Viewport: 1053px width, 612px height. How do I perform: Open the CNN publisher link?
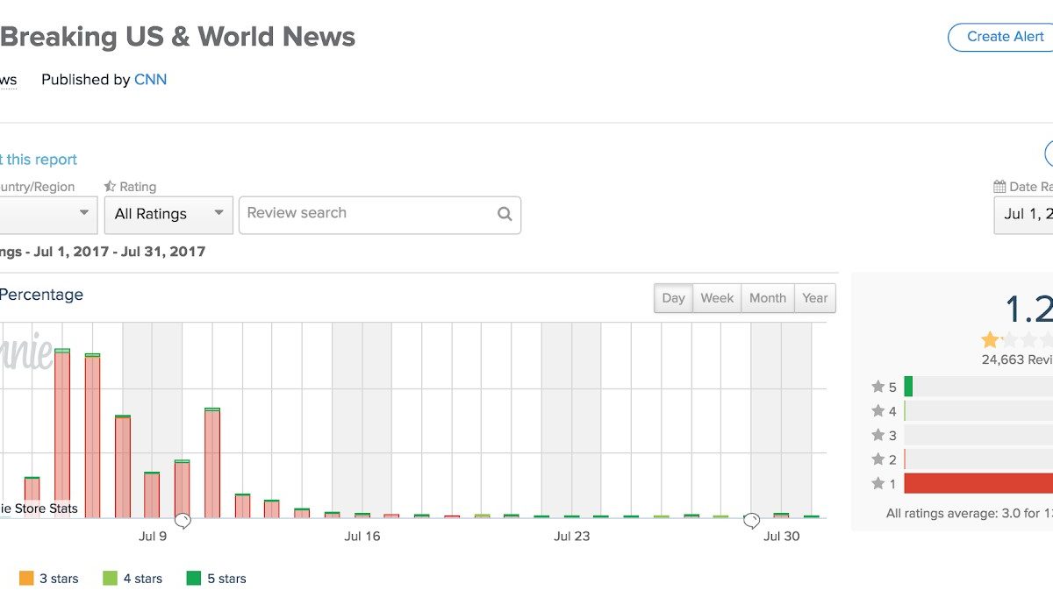click(150, 80)
